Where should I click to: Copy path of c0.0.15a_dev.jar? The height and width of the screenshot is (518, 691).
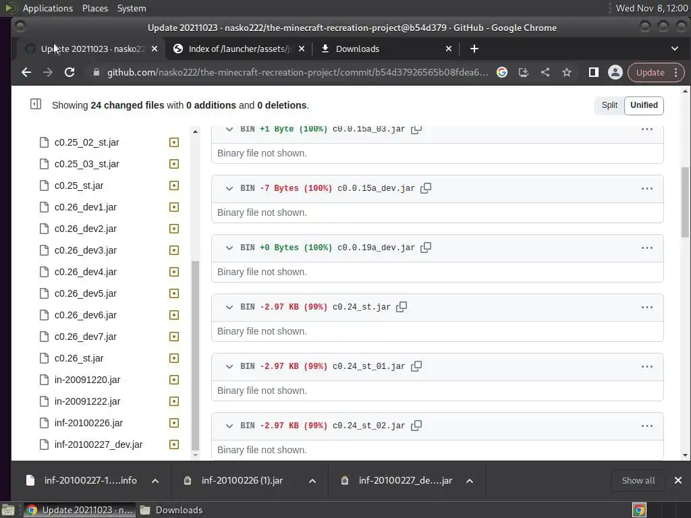[426, 188]
